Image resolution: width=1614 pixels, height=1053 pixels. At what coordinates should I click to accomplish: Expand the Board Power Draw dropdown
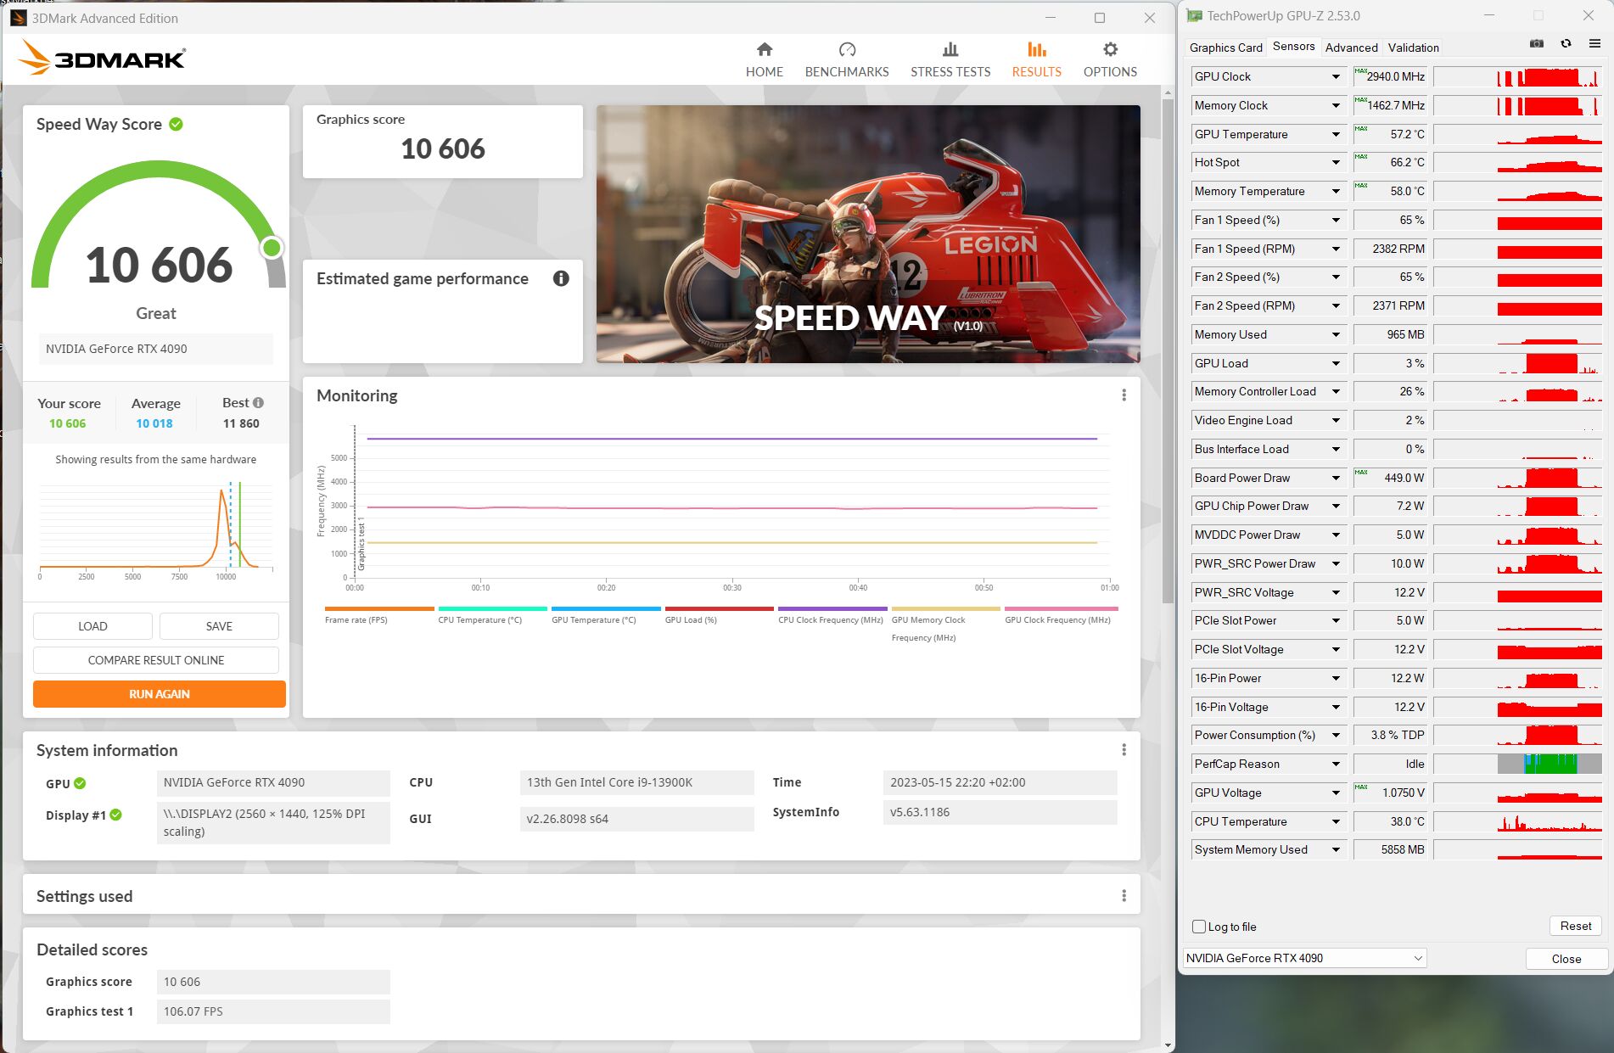point(1336,479)
